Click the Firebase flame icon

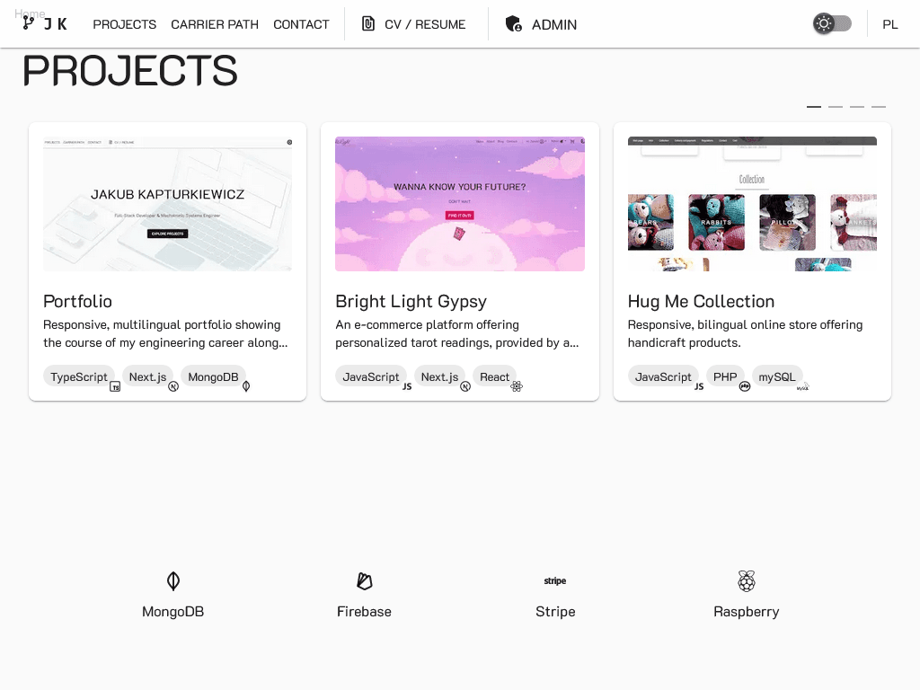pyautogui.click(x=365, y=581)
